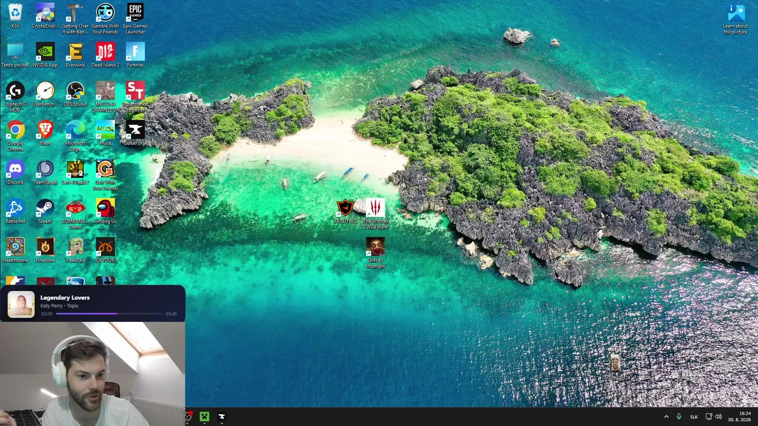Open the volume tray icon

point(718,417)
